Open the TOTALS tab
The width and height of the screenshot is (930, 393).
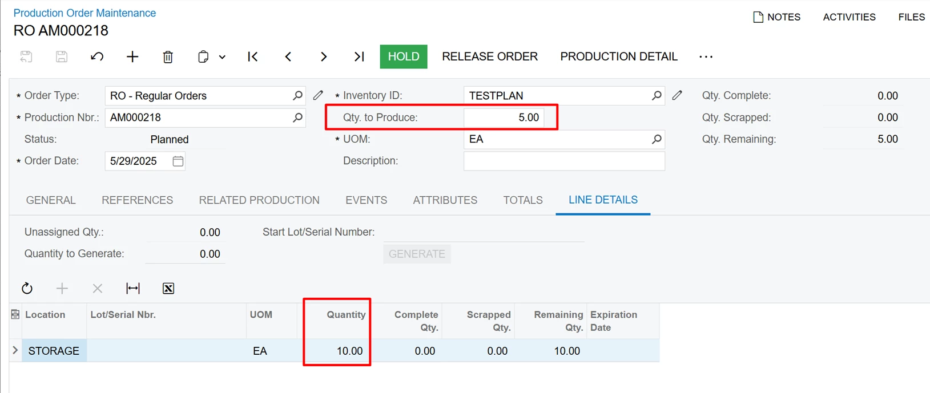522,200
